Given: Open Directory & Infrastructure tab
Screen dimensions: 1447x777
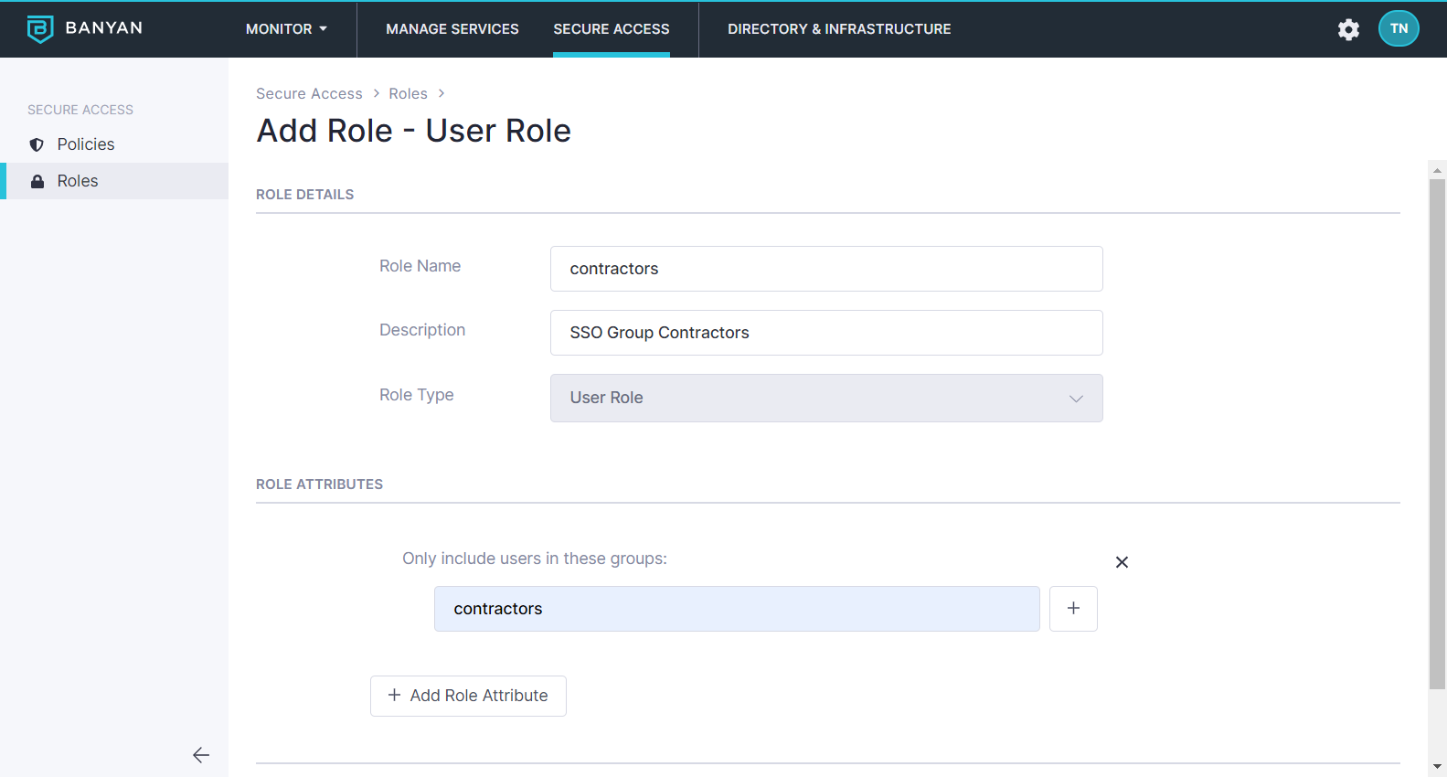Looking at the screenshot, I should point(839,29).
